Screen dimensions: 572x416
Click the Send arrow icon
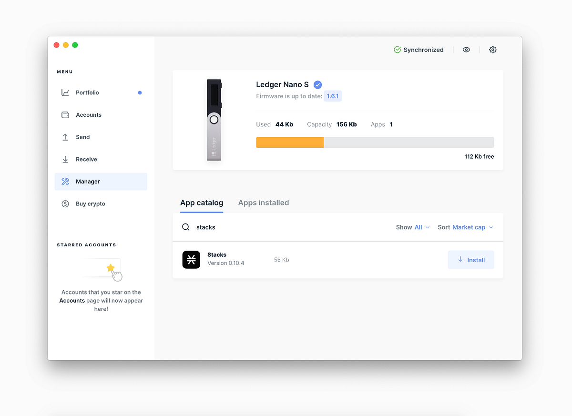(66, 137)
